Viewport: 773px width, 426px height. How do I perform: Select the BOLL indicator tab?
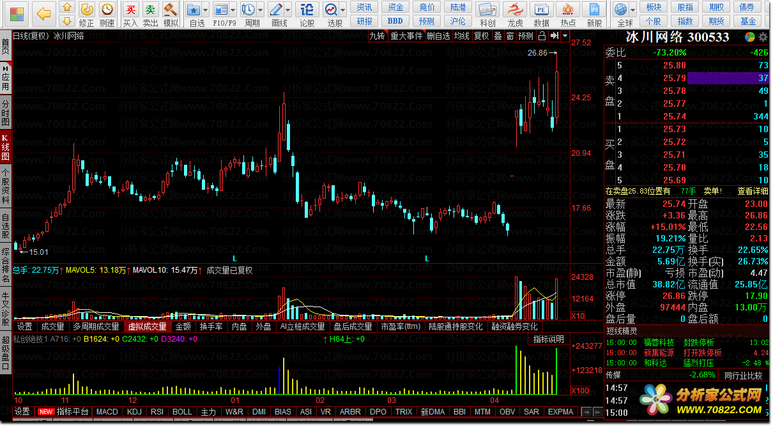(x=182, y=412)
